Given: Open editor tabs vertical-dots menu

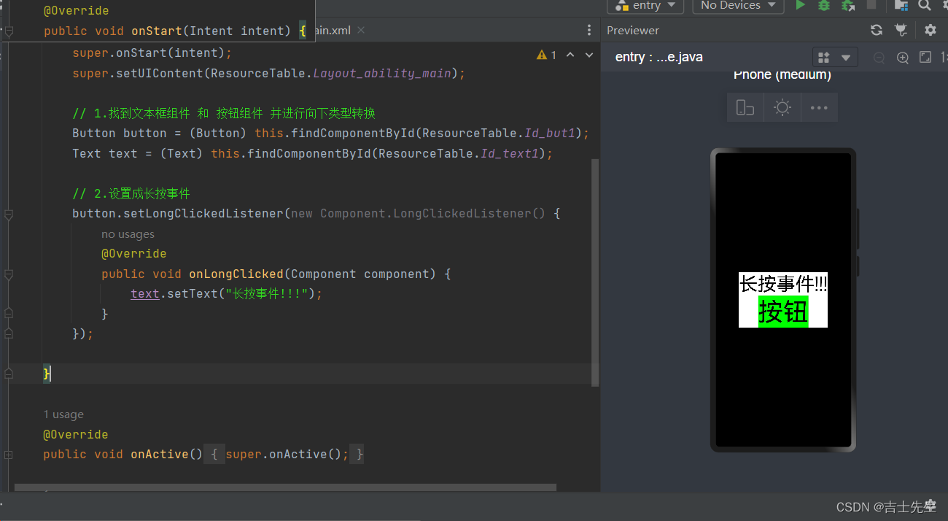Looking at the screenshot, I should coord(589,31).
